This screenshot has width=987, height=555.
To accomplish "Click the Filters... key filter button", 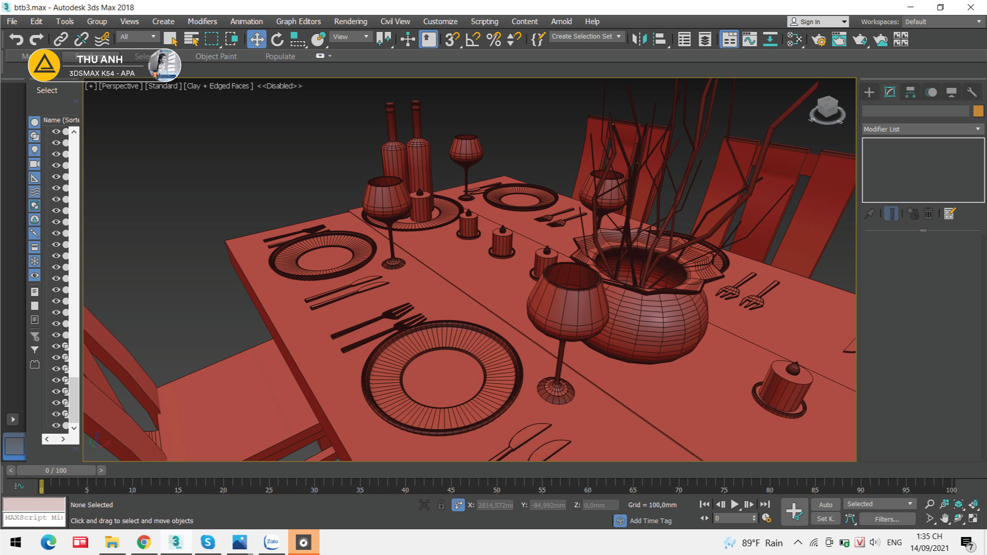I will click(887, 519).
